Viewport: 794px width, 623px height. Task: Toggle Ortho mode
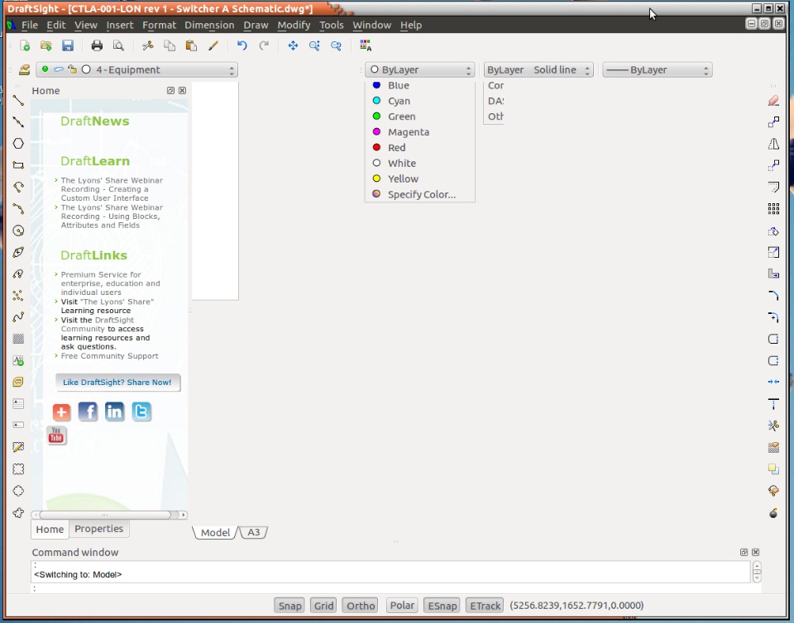click(x=361, y=606)
